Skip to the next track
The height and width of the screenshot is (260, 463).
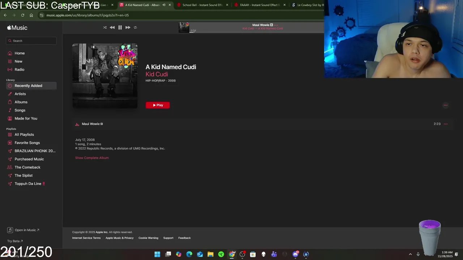[x=128, y=27]
